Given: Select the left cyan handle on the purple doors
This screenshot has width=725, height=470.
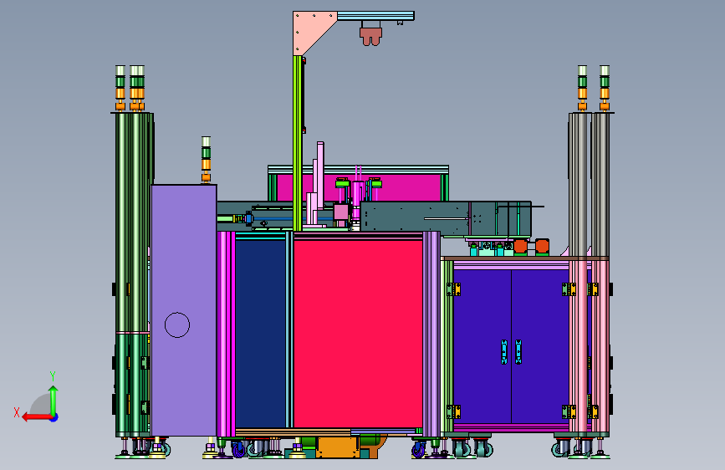Looking at the screenshot, I should 504,352.
